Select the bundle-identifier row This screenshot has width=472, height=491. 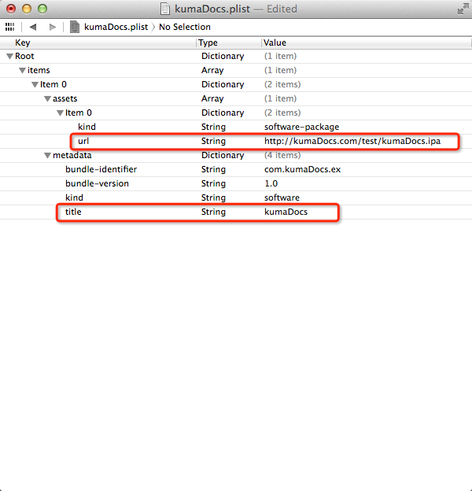coord(101,170)
